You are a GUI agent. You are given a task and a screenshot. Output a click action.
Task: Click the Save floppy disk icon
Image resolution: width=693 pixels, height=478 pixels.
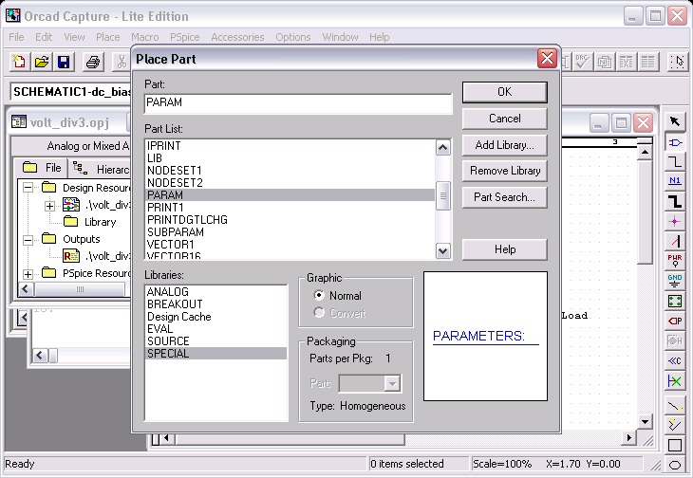pos(65,62)
